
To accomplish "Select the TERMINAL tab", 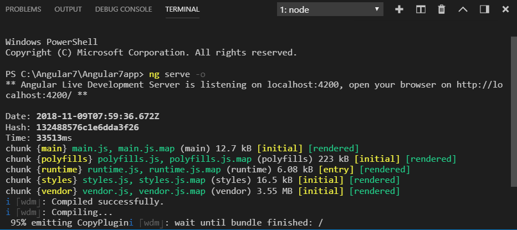I will [x=182, y=9].
